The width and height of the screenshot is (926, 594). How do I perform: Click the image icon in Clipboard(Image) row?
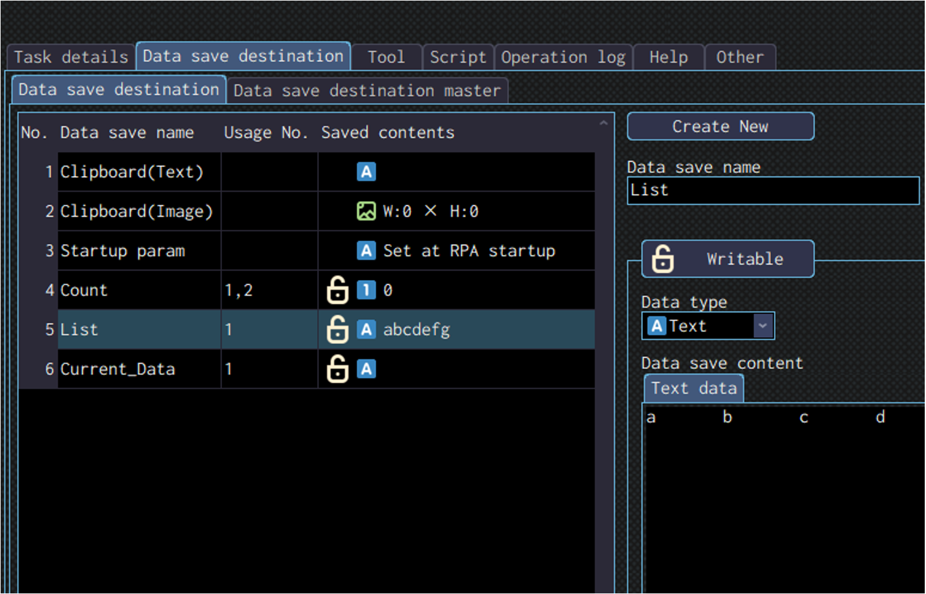click(366, 211)
